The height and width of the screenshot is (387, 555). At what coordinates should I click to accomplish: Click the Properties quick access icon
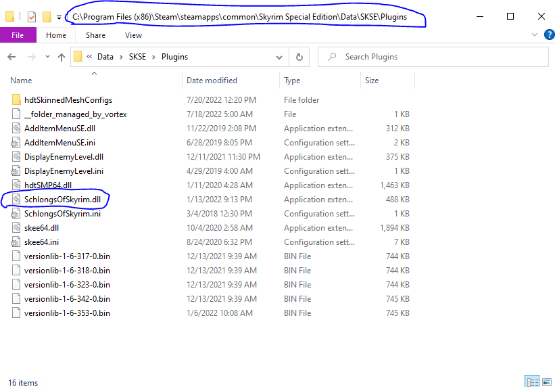(x=32, y=17)
